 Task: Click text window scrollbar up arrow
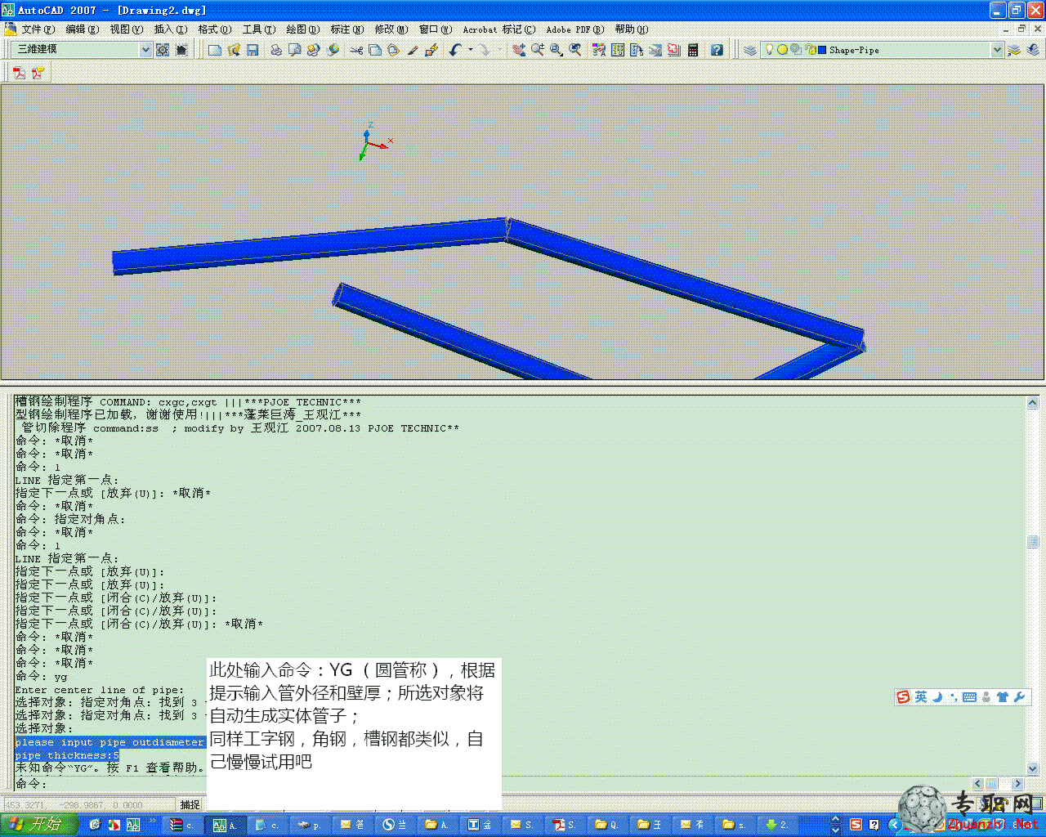pyautogui.click(x=1032, y=401)
